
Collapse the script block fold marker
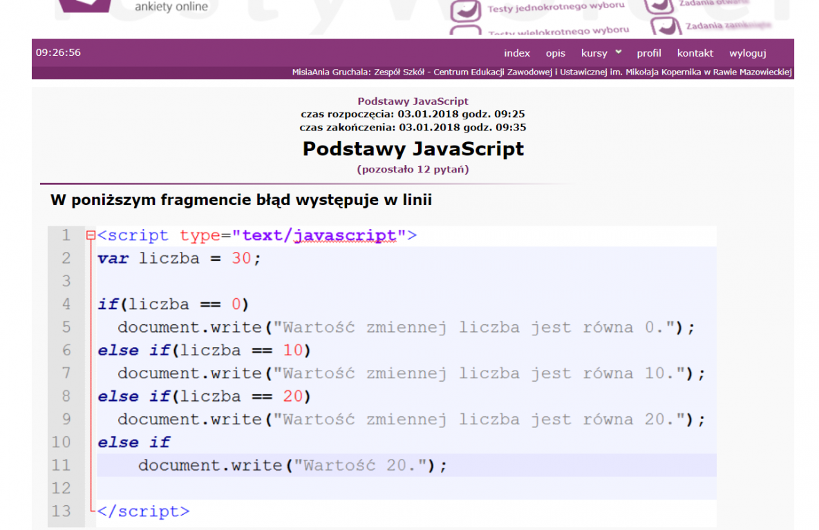(x=91, y=235)
